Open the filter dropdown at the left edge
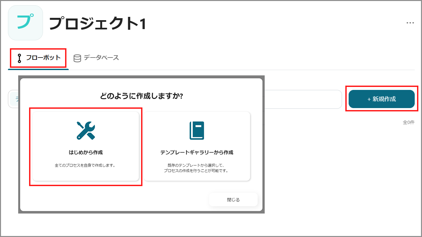The image size is (422, 237). [x=14, y=99]
